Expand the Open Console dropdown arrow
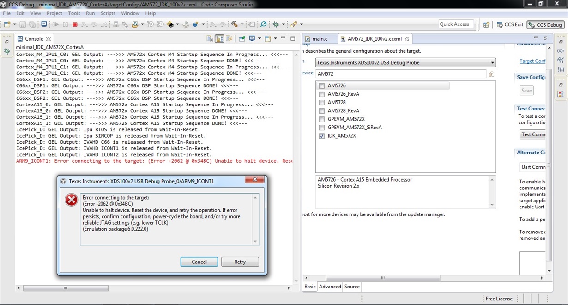The height and width of the screenshot is (305, 568). click(275, 39)
